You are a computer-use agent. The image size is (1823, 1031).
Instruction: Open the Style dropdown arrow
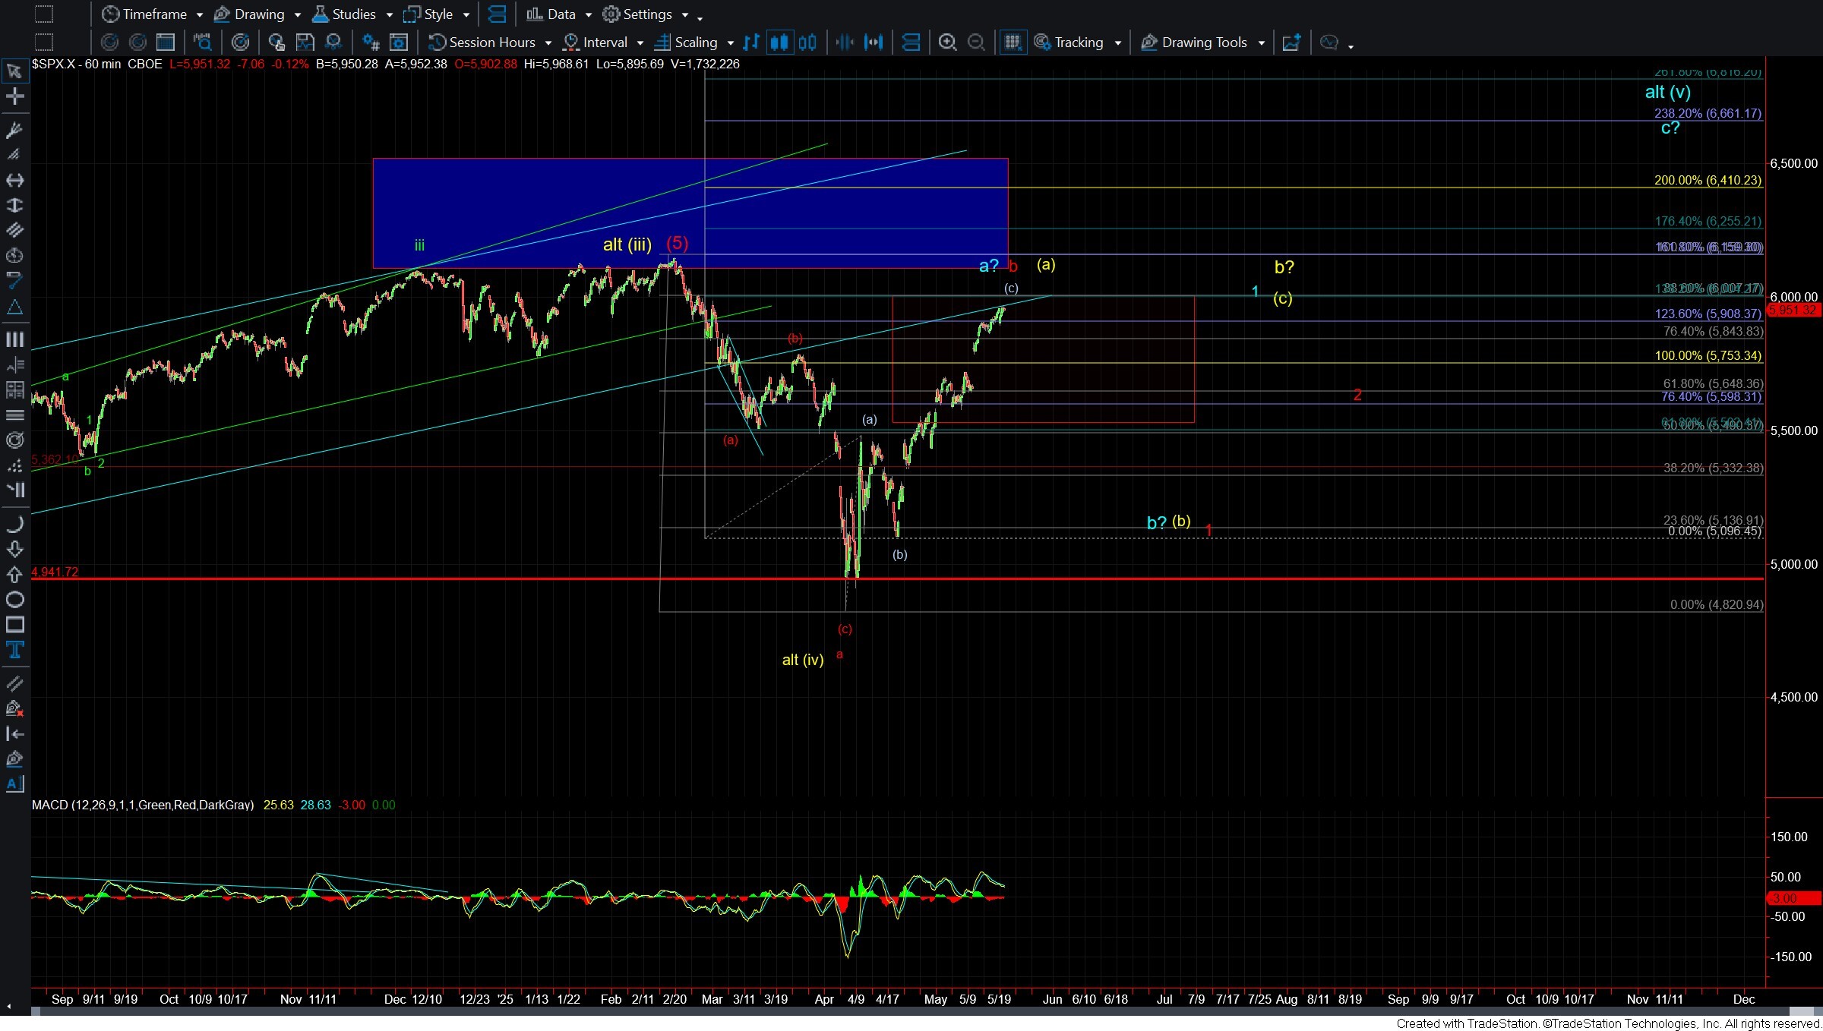[x=466, y=15]
